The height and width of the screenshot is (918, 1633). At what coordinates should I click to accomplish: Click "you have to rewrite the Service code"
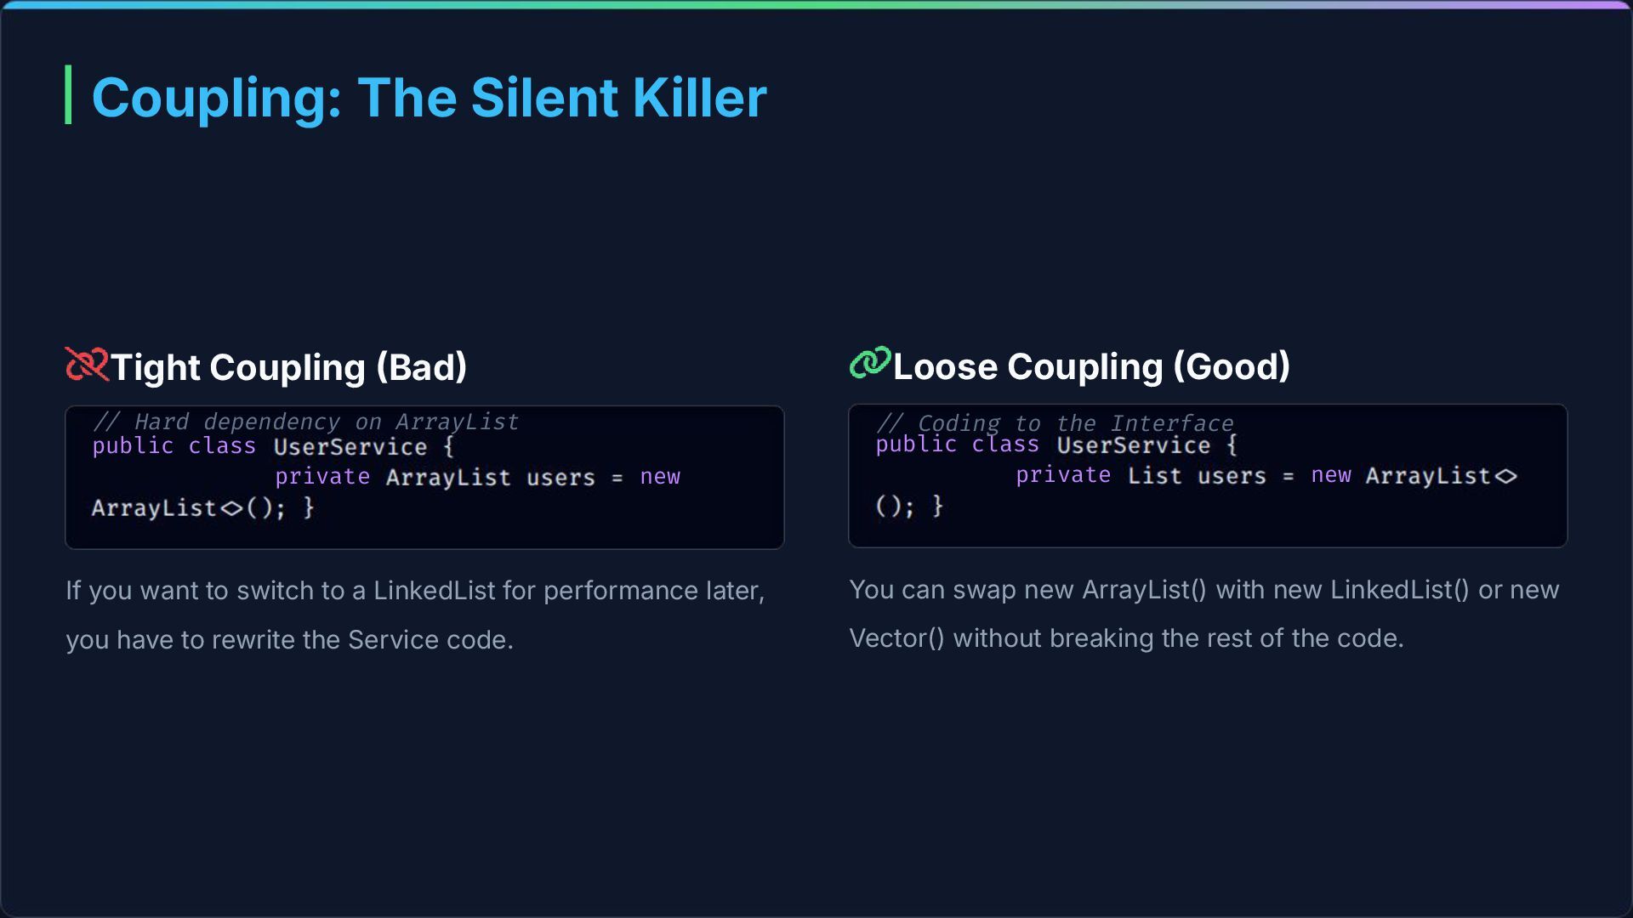tap(289, 640)
